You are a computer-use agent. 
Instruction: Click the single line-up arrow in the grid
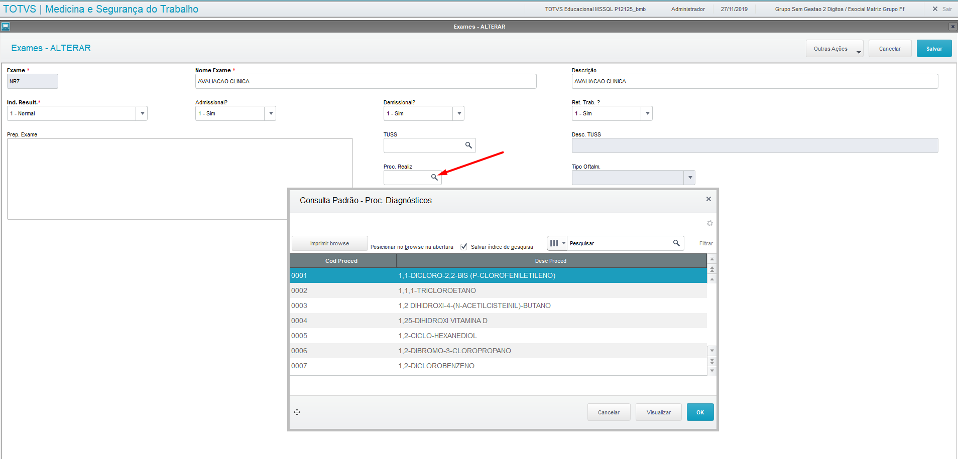point(712,279)
